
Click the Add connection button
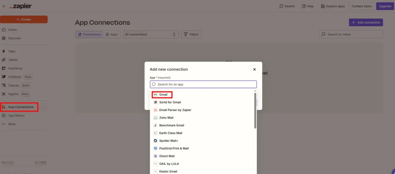tap(366, 22)
